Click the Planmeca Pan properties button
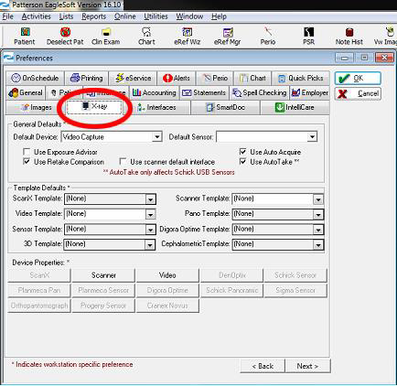This screenshot has width=397, height=386. click(39, 290)
